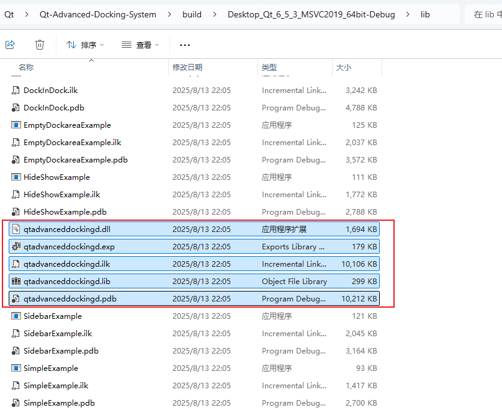Select HideShowExample.ilk file icon
The width and height of the screenshot is (502, 410).
pos(16,195)
